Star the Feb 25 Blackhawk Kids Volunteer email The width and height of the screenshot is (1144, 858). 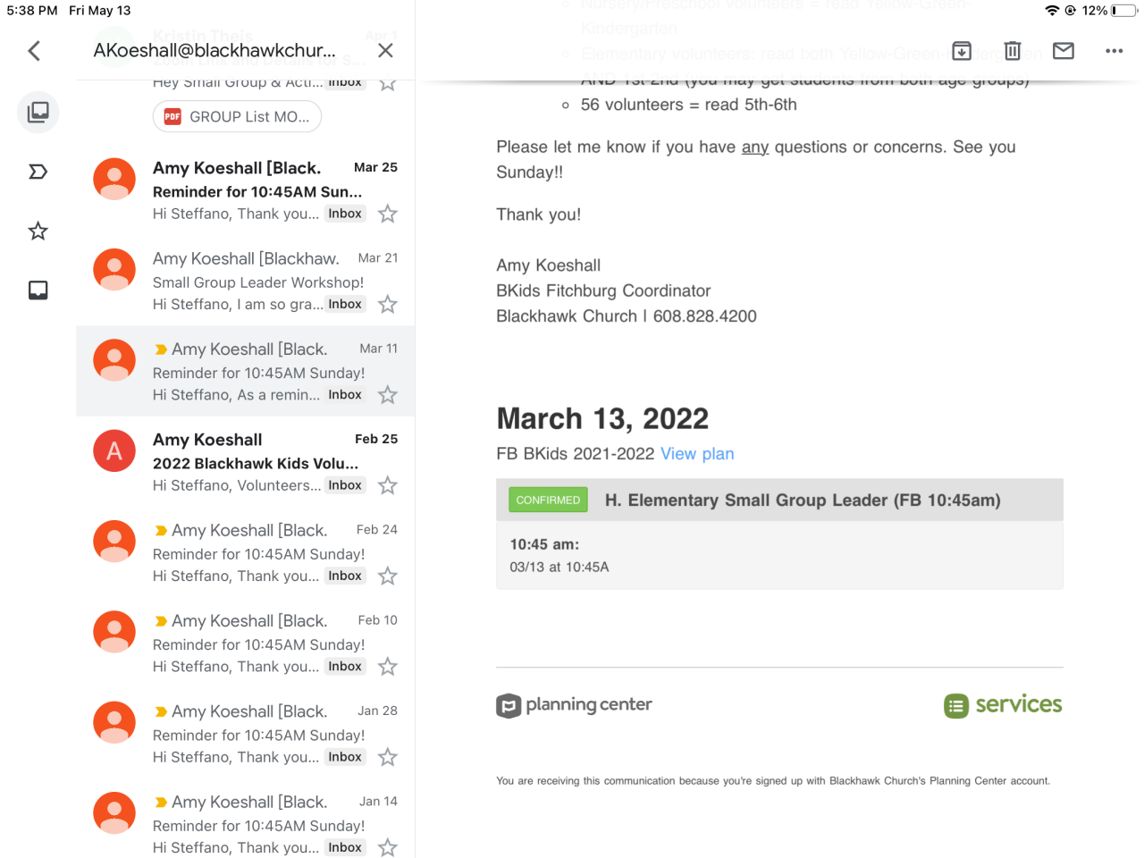(x=388, y=486)
